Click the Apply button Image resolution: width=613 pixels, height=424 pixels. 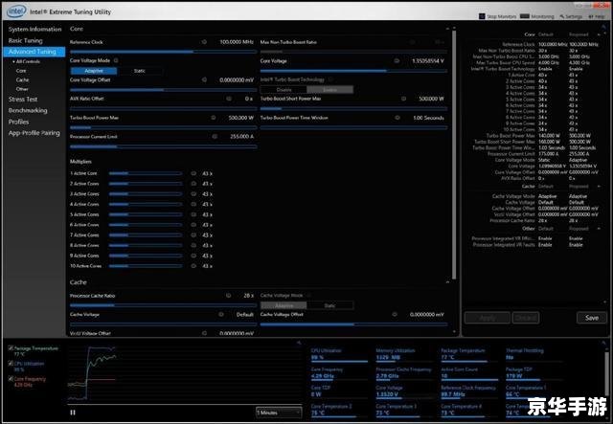coord(488,318)
